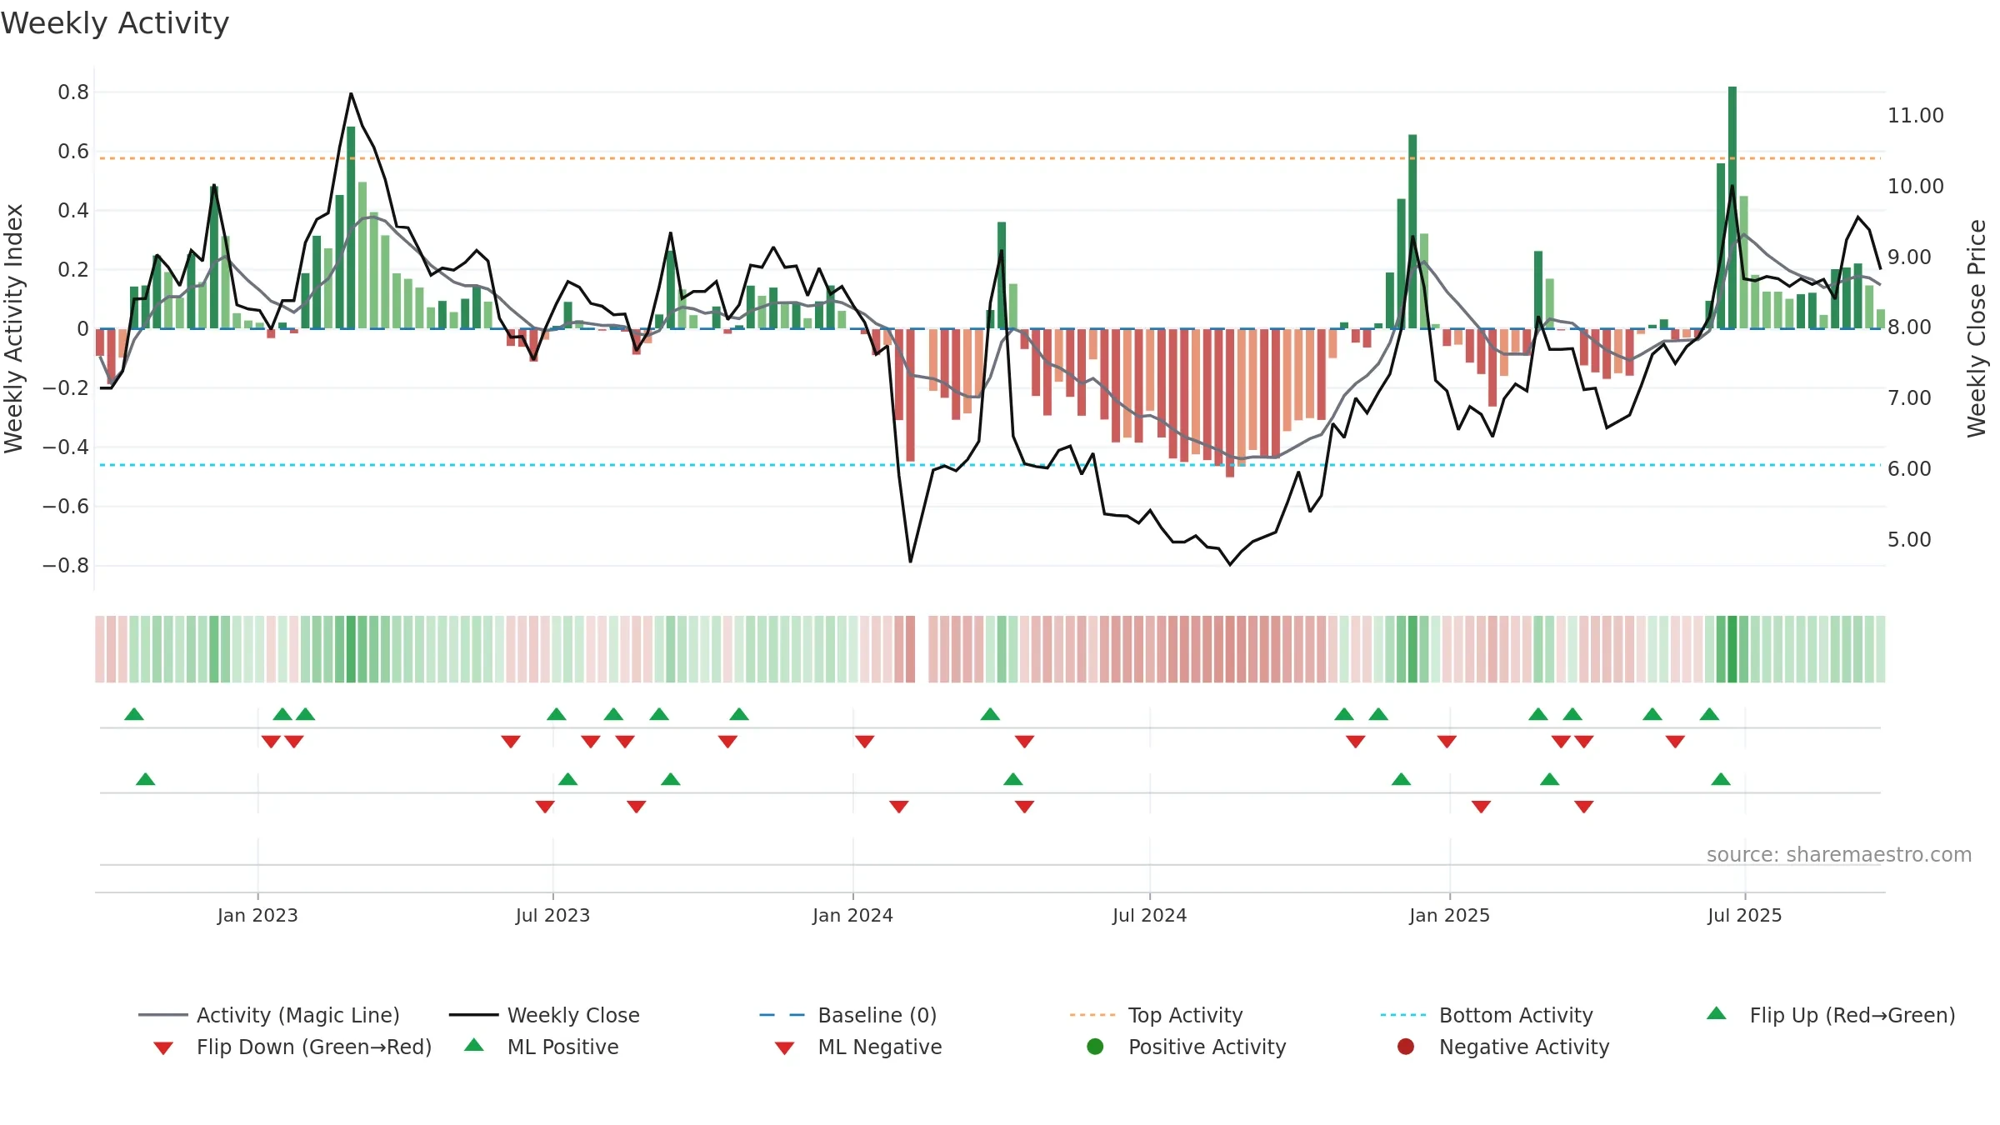Image resolution: width=2000 pixels, height=1125 pixels.
Task: Toggle ML Positive legend entry
Action: coord(542,1047)
